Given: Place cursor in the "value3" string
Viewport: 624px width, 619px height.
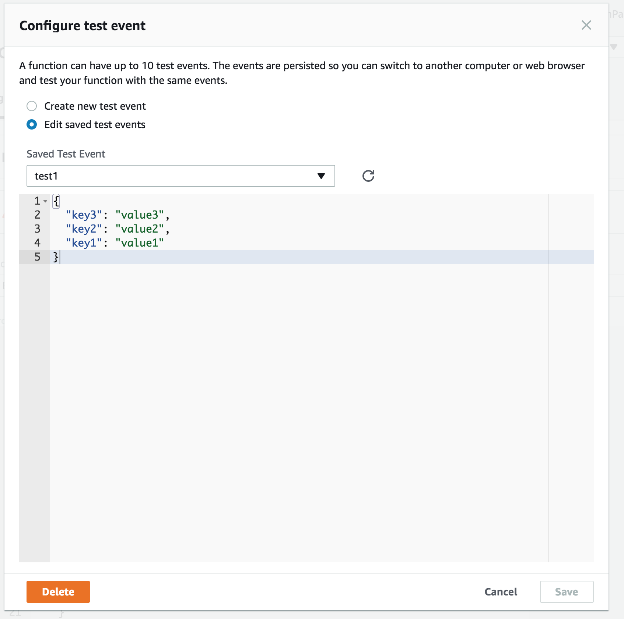Looking at the screenshot, I should tap(139, 215).
